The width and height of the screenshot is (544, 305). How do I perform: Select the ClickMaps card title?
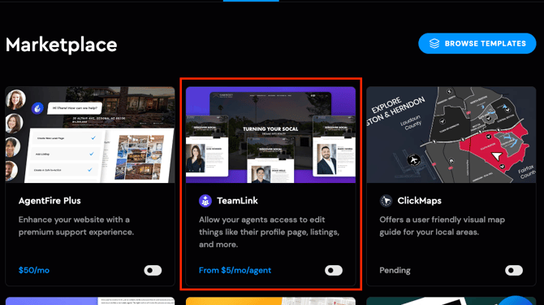tap(420, 201)
